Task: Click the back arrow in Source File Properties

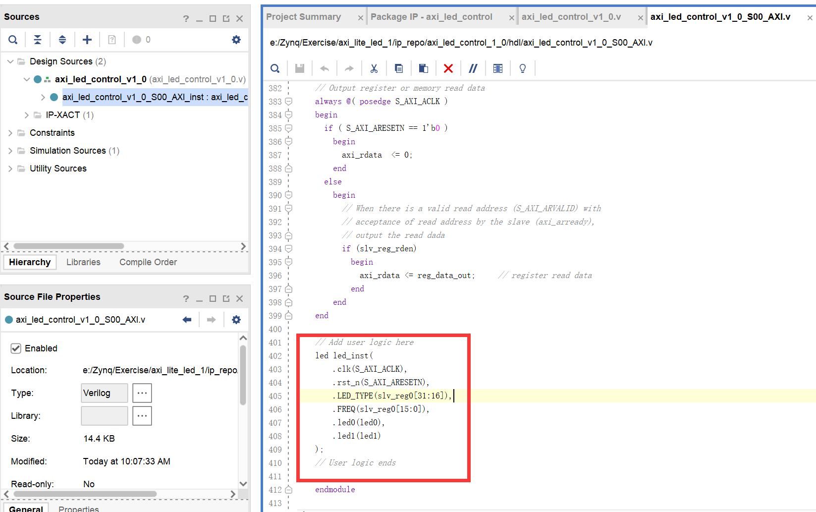Action: tap(187, 320)
